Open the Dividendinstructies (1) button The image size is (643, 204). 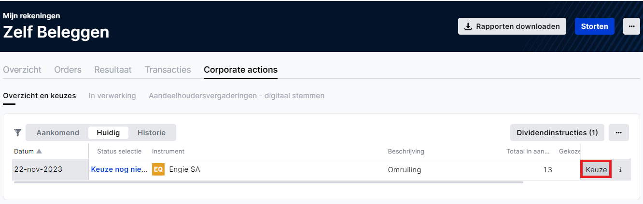tap(557, 132)
